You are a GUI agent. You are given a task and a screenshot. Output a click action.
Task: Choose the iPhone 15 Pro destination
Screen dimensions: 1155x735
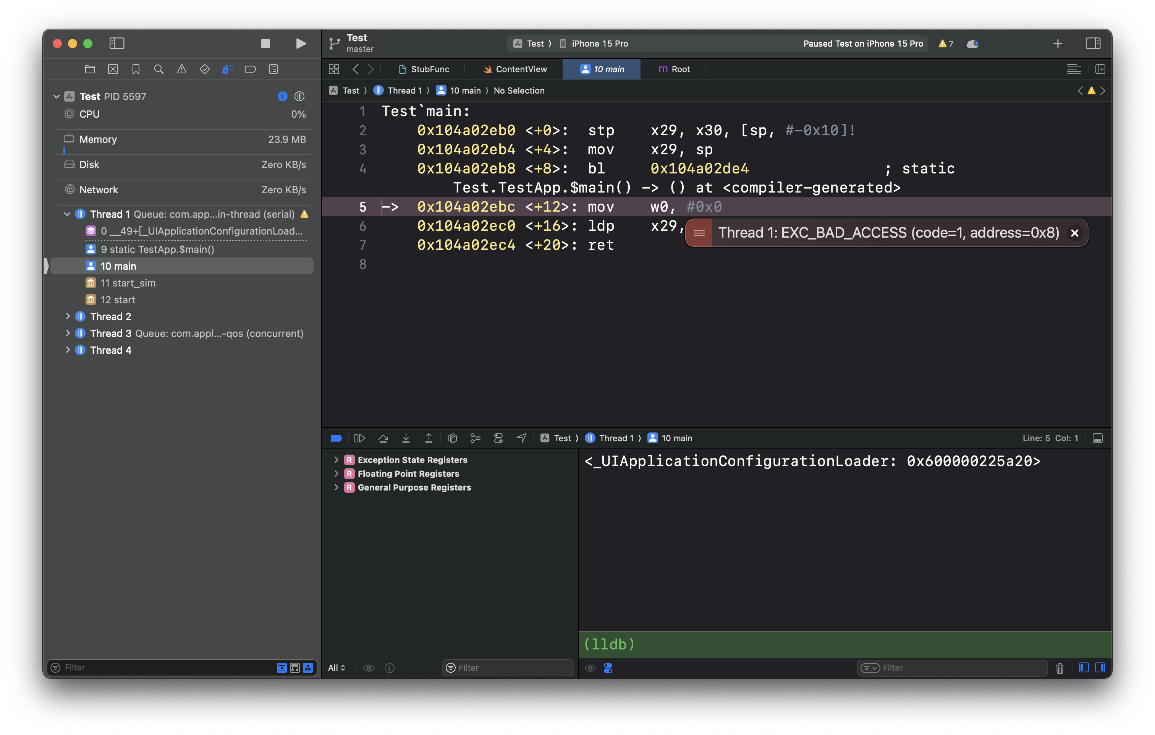click(595, 44)
